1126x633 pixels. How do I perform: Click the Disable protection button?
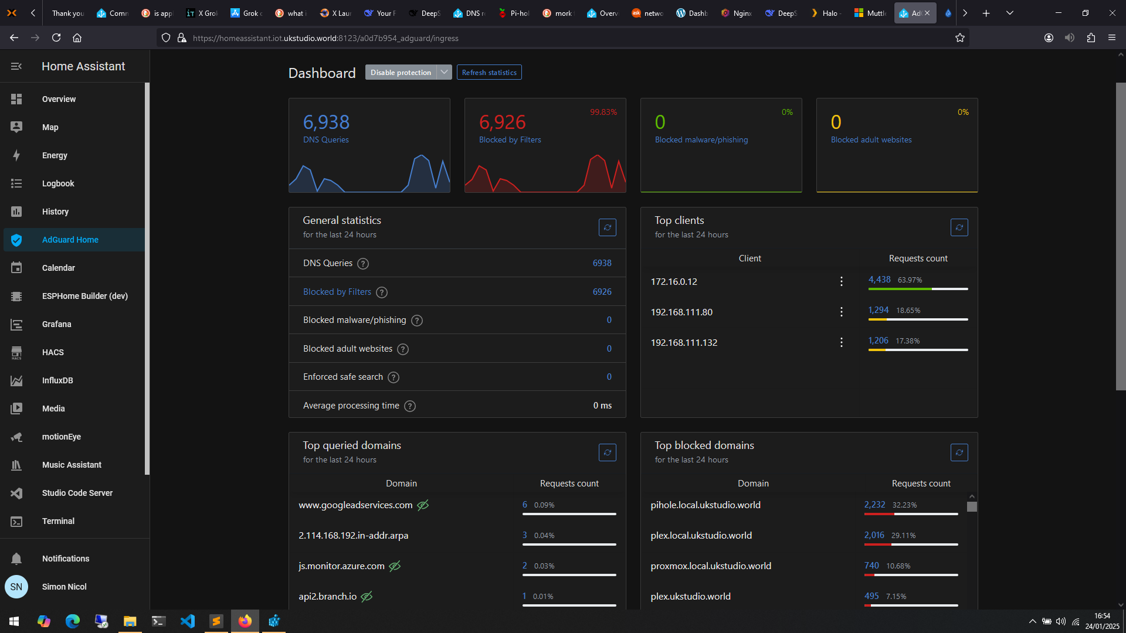(x=401, y=72)
